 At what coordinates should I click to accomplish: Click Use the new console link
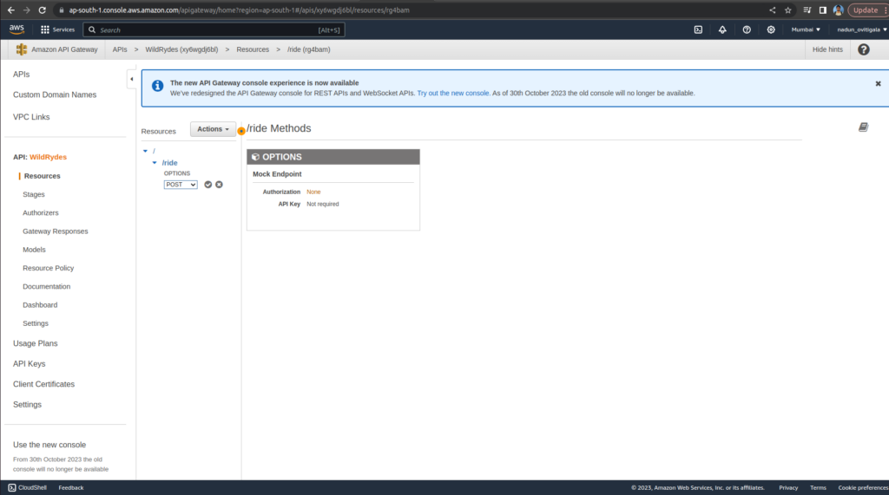49,445
